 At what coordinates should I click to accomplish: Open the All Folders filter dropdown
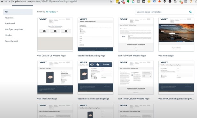click(x=52, y=12)
